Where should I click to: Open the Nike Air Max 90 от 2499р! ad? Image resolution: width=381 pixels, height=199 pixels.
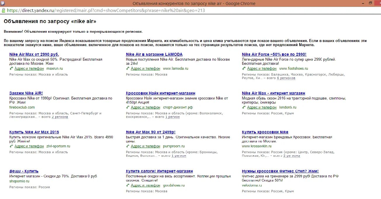(x=150, y=132)
